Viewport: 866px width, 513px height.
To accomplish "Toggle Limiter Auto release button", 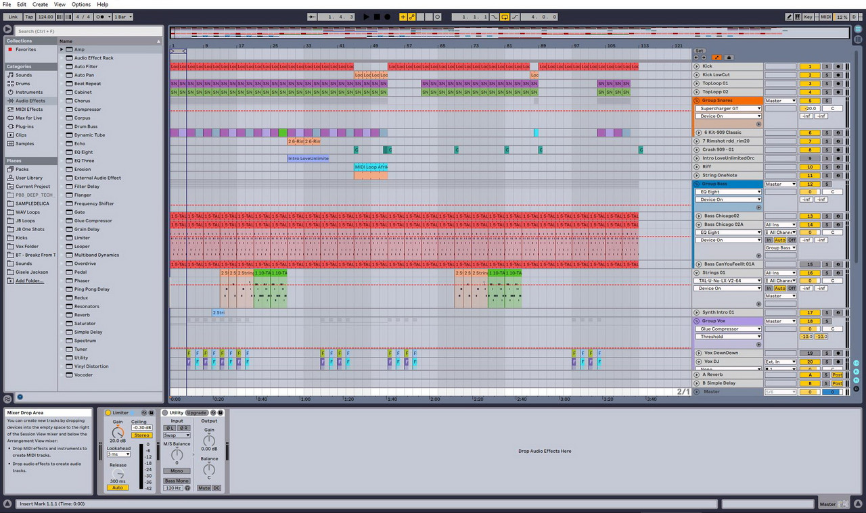I will 117,487.
